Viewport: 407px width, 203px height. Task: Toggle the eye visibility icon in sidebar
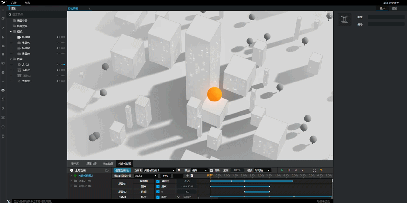coord(3,90)
